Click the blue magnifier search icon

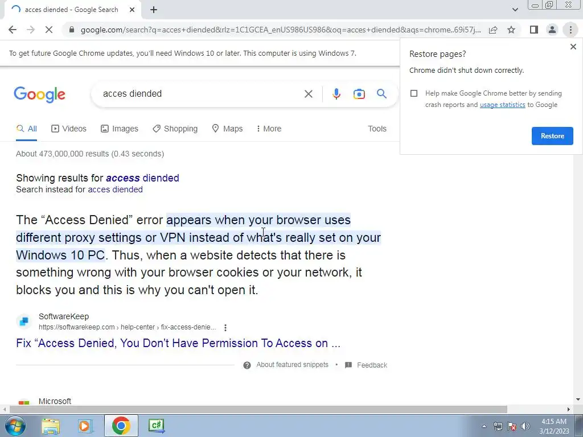point(381,94)
